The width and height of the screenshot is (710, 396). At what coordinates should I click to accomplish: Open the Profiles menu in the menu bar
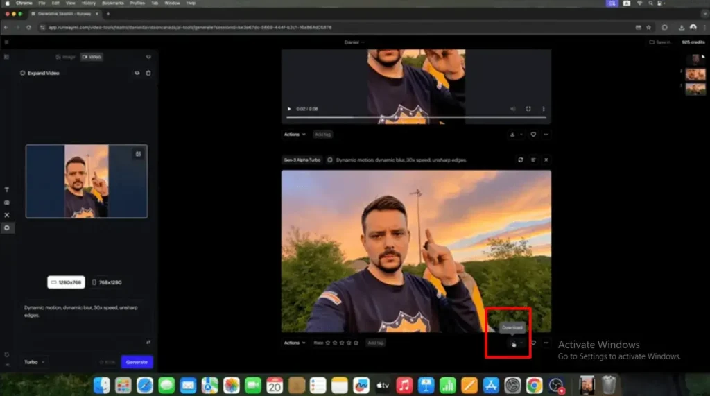pos(137,3)
